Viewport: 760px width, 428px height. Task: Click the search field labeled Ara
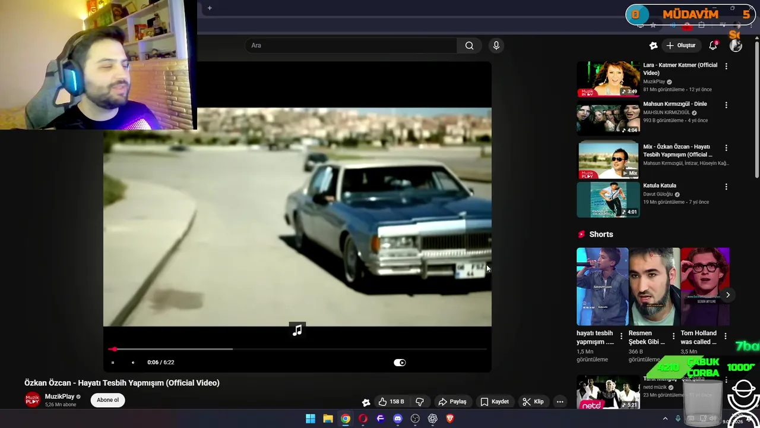coord(350,45)
